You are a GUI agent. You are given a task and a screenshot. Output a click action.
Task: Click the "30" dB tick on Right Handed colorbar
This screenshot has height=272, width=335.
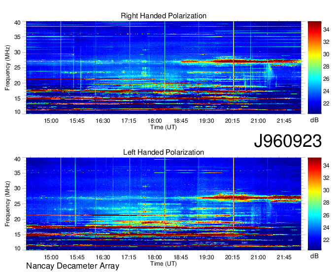click(326, 54)
